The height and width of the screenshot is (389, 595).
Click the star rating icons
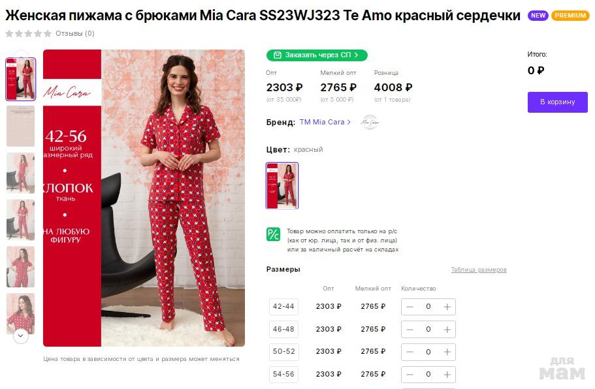pyautogui.click(x=29, y=33)
